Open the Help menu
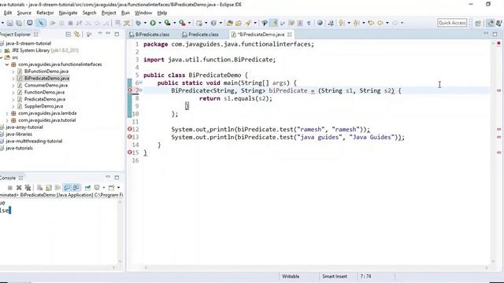504x283 pixels. pyautogui.click(x=162, y=13)
